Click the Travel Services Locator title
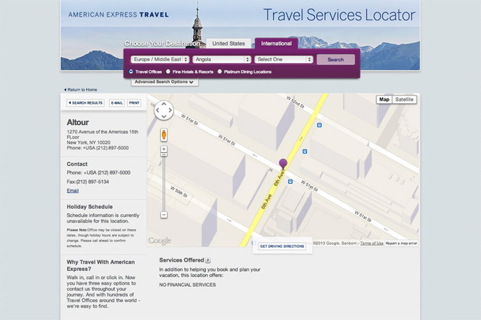The height and width of the screenshot is (320, 481). coord(339,15)
